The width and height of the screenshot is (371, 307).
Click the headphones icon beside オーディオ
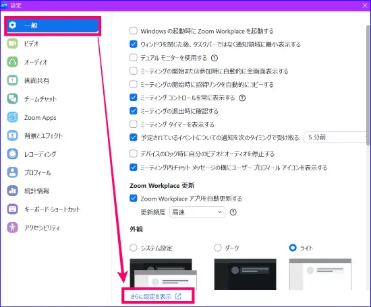click(x=12, y=62)
